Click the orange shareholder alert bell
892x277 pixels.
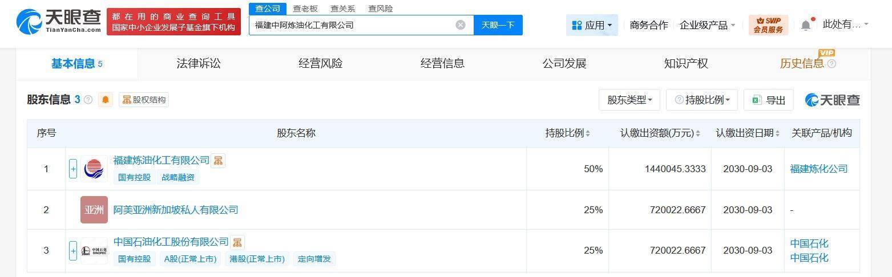(106, 100)
